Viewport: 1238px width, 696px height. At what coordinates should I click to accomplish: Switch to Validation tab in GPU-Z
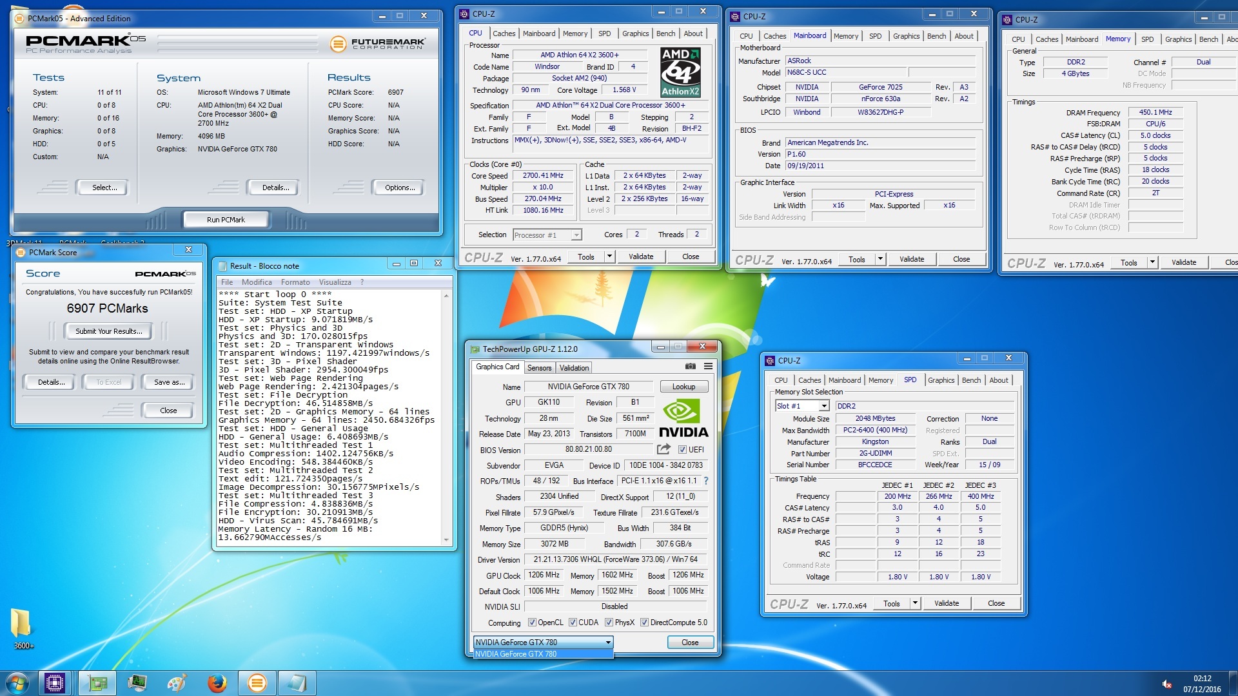point(574,368)
